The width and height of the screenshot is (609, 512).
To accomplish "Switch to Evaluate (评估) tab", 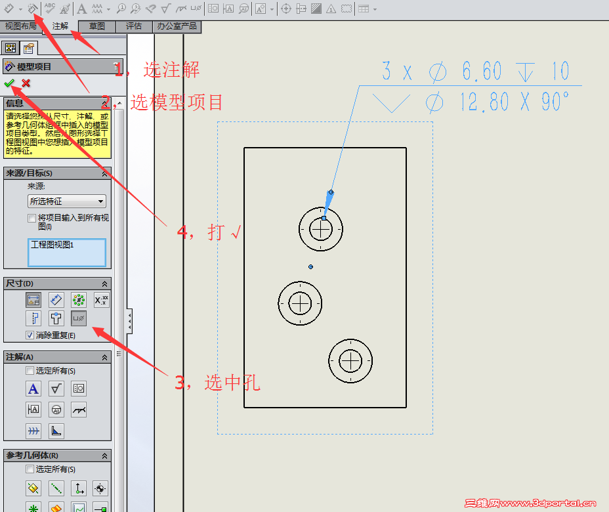I will pyautogui.click(x=134, y=26).
